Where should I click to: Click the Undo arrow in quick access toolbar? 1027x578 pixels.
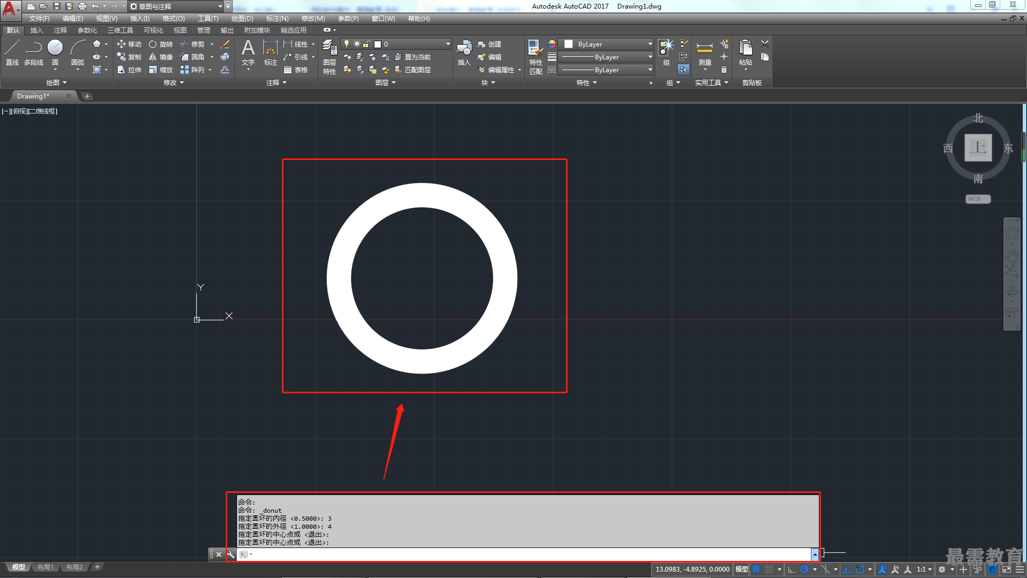tap(95, 6)
